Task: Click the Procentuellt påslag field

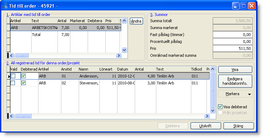Action: click(233, 42)
